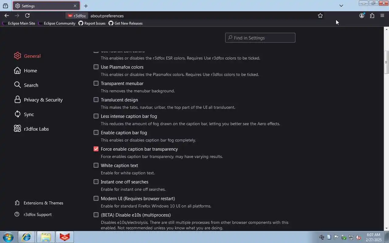Click the vertical scrollbar down arrow
The width and height of the screenshot is (389, 243).
point(386,228)
